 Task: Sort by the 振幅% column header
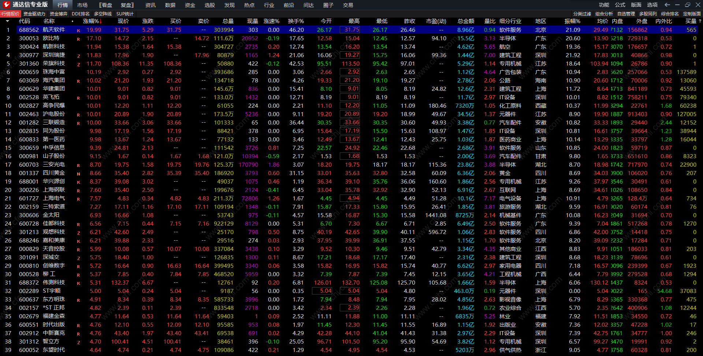[572, 21]
